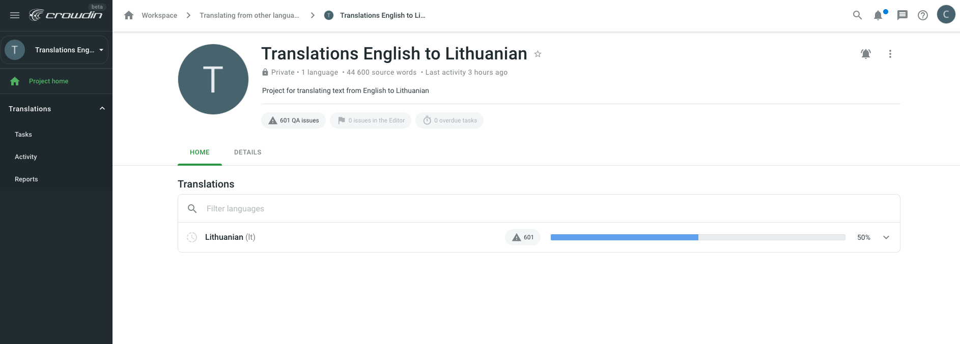Click 'Last activity 3 hours ago' text
Image resolution: width=960 pixels, height=344 pixels.
click(467, 72)
